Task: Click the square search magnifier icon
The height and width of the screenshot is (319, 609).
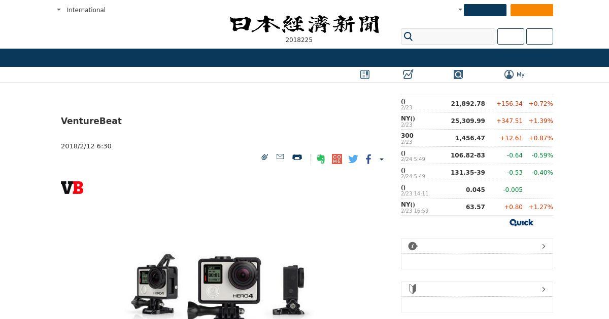Action: point(458,74)
